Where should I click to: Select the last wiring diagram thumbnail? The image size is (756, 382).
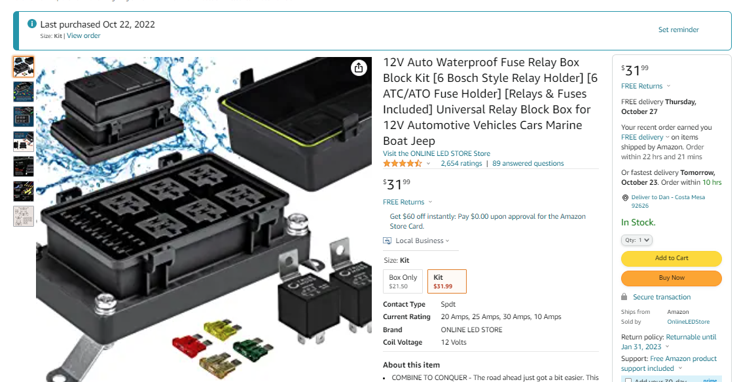tap(23, 216)
